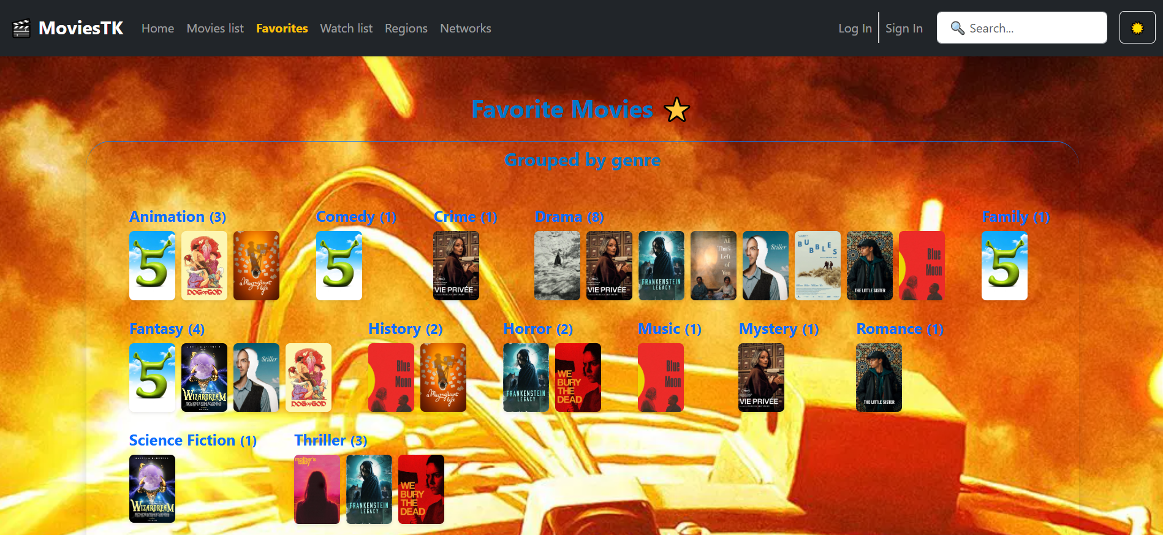Screen dimensions: 1163x535
Task: Open the Bubbles poster under Drama
Action: tap(817, 265)
